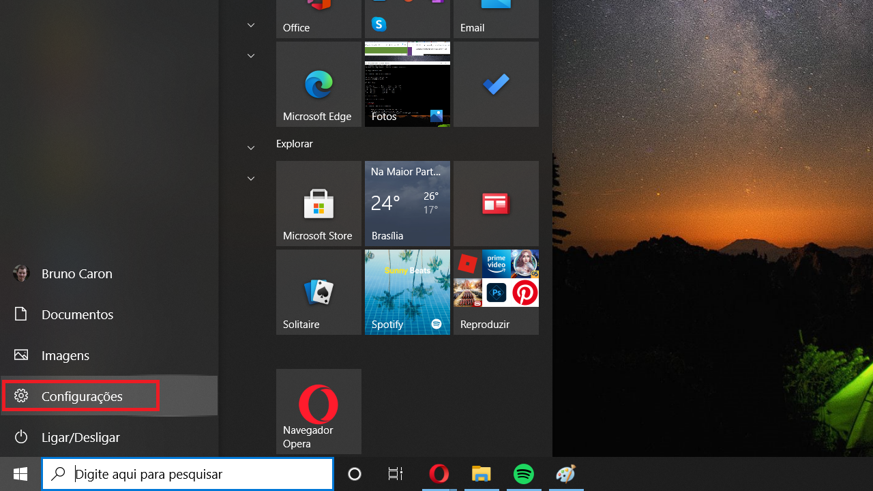873x491 pixels.
Task: Open the Brasília weather tile
Action: coord(407,203)
